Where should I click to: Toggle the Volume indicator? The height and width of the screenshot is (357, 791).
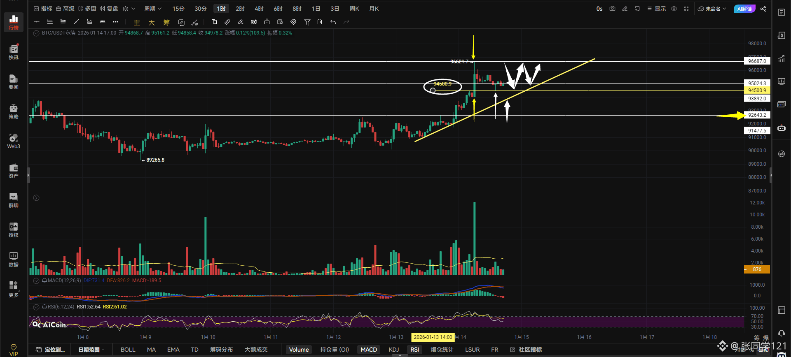click(299, 350)
